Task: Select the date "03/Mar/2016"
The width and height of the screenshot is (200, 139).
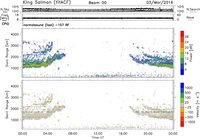Action: point(159,3)
